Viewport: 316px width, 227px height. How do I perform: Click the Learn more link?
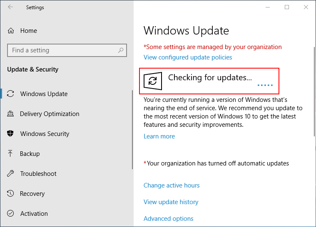[159, 136]
